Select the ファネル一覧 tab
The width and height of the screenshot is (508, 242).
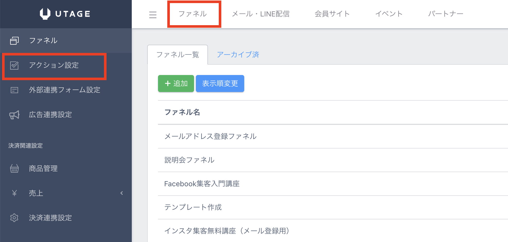[x=178, y=55]
